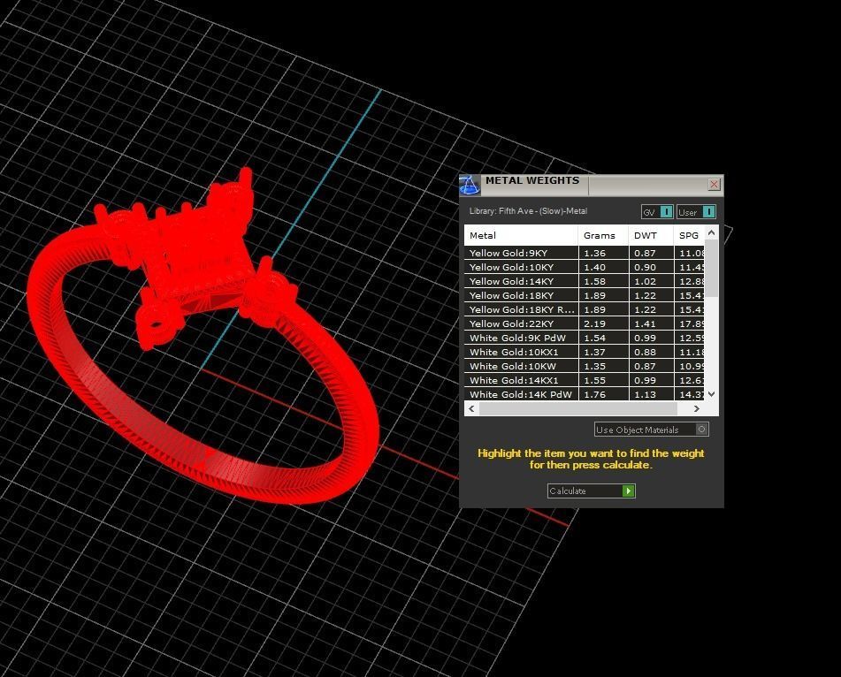Screen dimensions: 841x677
Task: Click the 1.02 DWT value cell
Action: click(x=651, y=281)
